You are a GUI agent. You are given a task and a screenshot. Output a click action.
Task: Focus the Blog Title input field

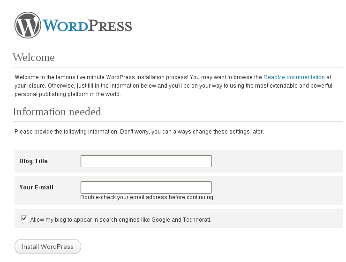click(146, 161)
